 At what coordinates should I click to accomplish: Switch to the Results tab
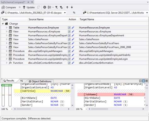click(x=9, y=81)
